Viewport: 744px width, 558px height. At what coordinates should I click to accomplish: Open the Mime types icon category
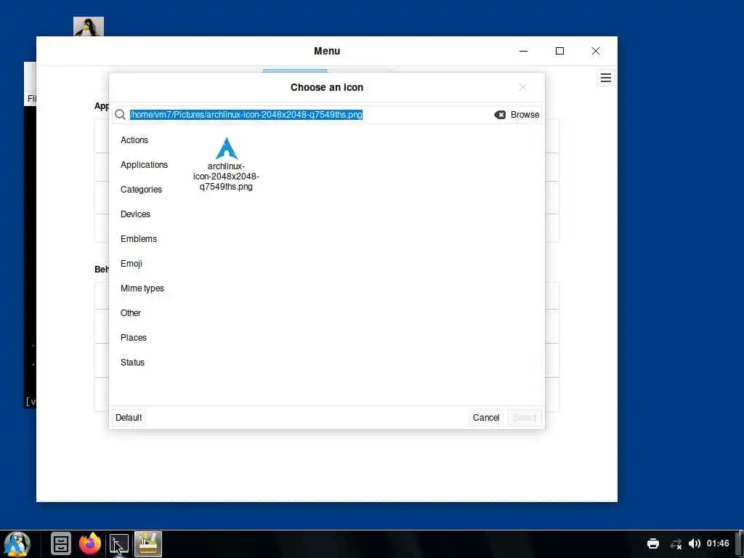pyautogui.click(x=142, y=288)
